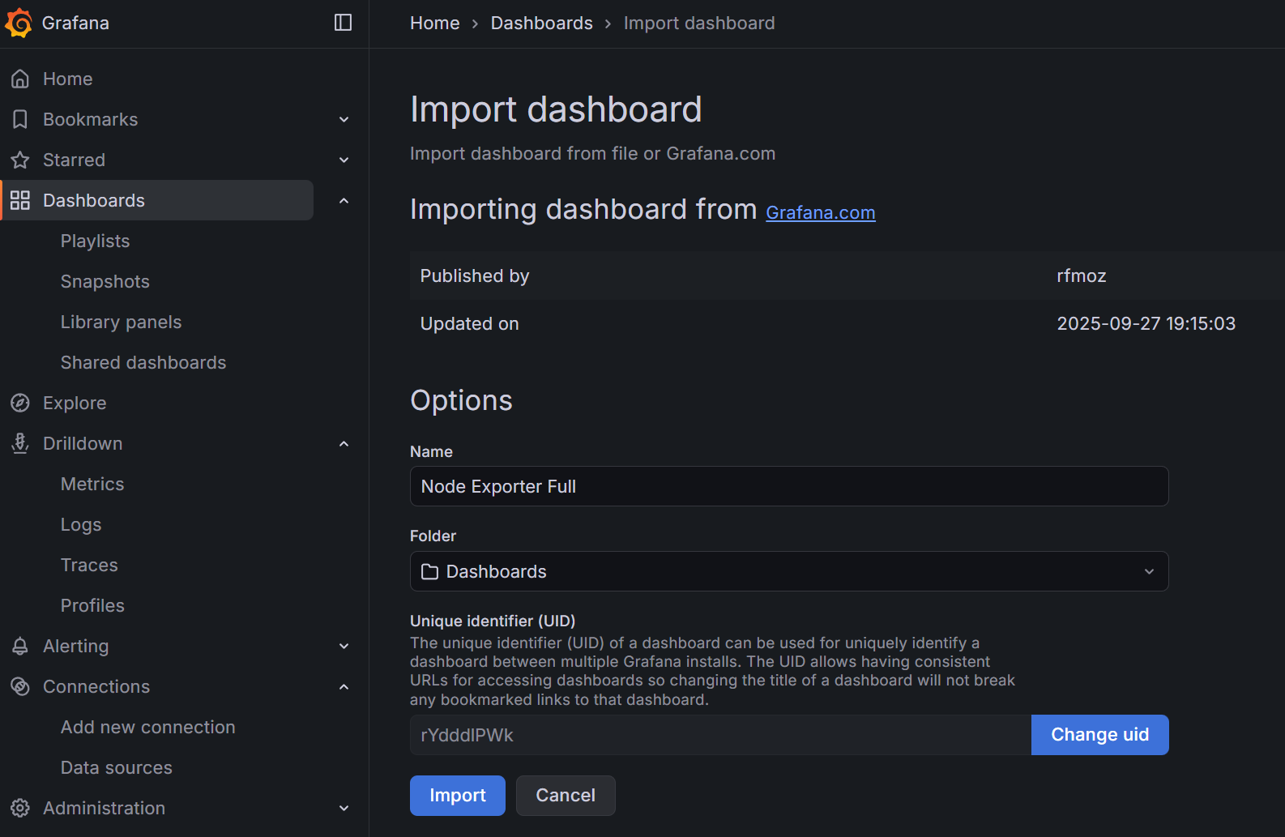Viewport: 1285px width, 837px height.
Task: Collapse the Drilldown section chevron
Action: (x=344, y=443)
